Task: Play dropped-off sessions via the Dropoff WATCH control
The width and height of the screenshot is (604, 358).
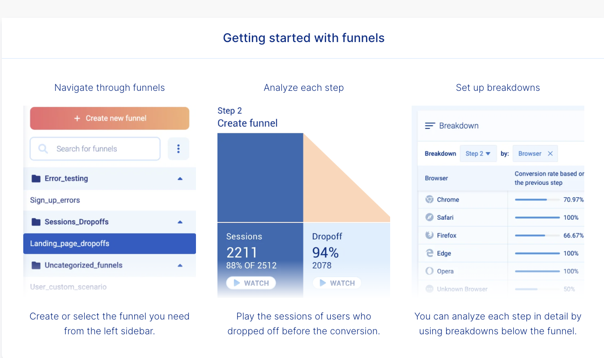Action: [x=336, y=282]
